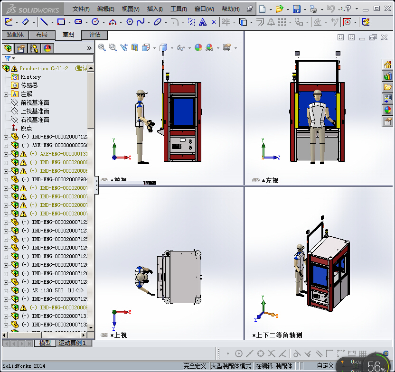Viewport: 395px width, 372px height.
Task: Open the 视图(V) menu
Action: pos(131,9)
